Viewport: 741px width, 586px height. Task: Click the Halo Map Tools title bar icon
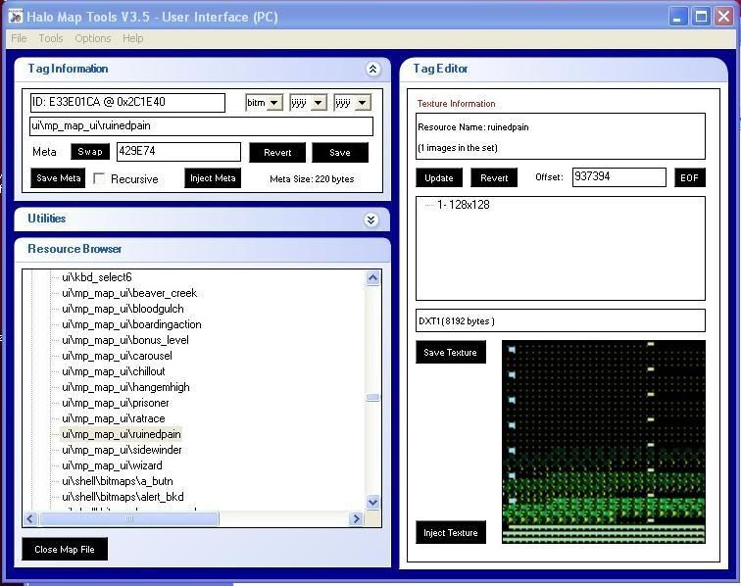[x=15, y=17]
